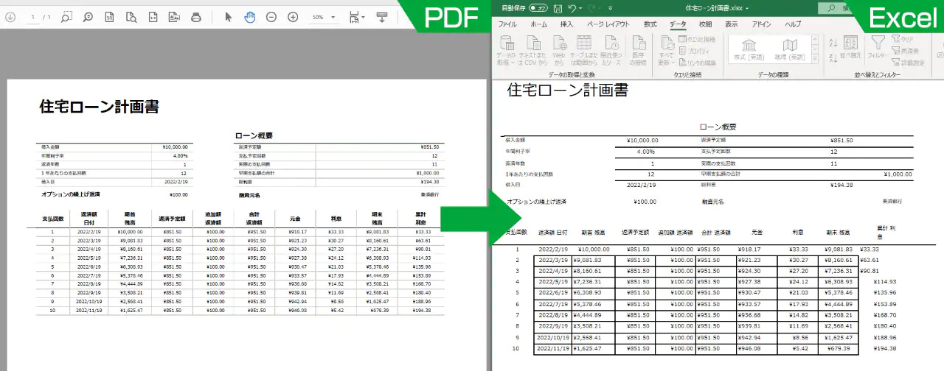
Task: Click the PDF page number input field
Action: click(x=33, y=17)
